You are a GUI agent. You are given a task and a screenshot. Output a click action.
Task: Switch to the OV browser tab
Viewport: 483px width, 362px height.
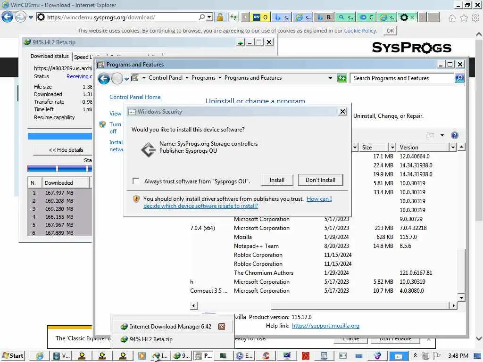click(260, 17)
